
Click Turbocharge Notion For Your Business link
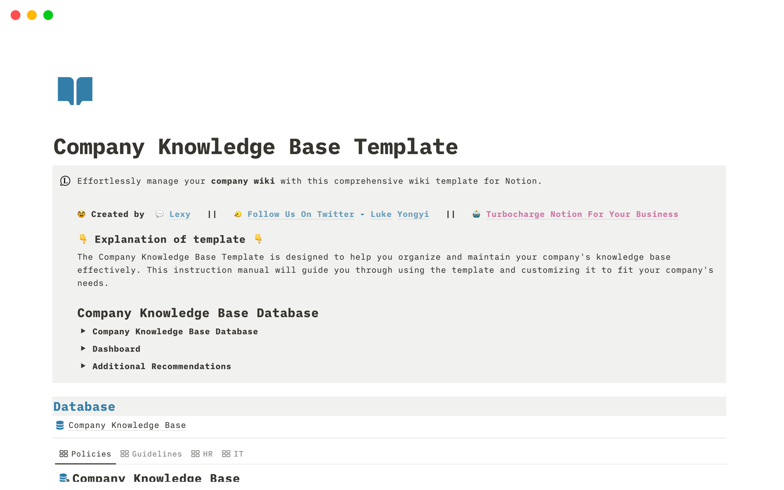[x=582, y=214]
